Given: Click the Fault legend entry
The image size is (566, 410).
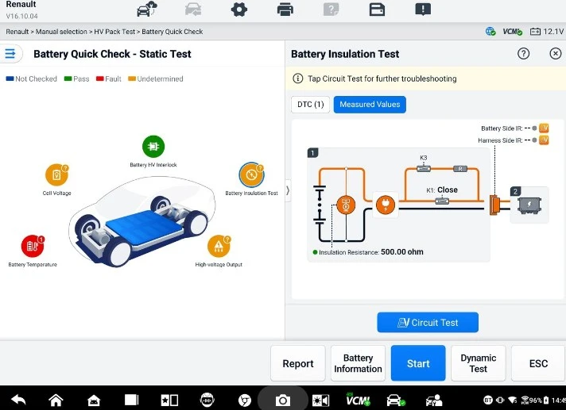Looking at the screenshot, I should (109, 79).
